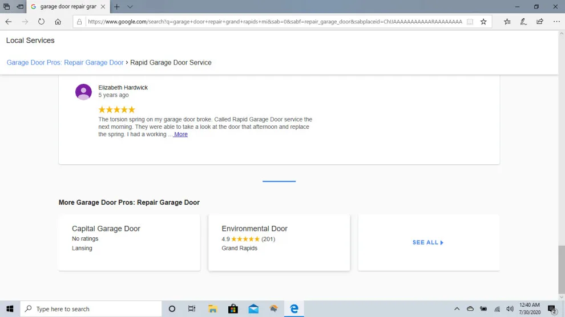Click the Lansing location text

tap(82, 248)
